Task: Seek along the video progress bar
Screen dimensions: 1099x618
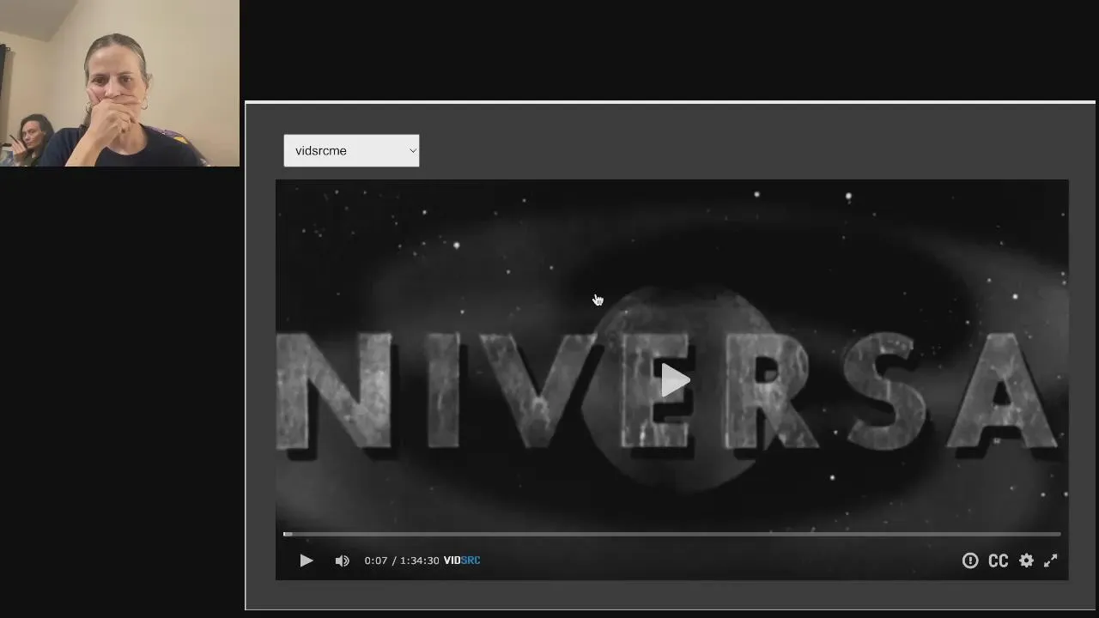Action: [672, 534]
